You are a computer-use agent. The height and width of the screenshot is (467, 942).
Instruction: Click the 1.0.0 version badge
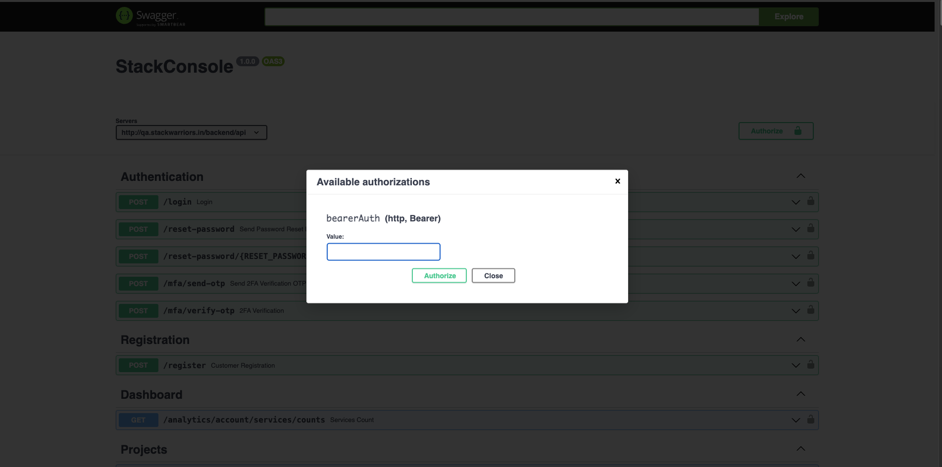point(248,61)
